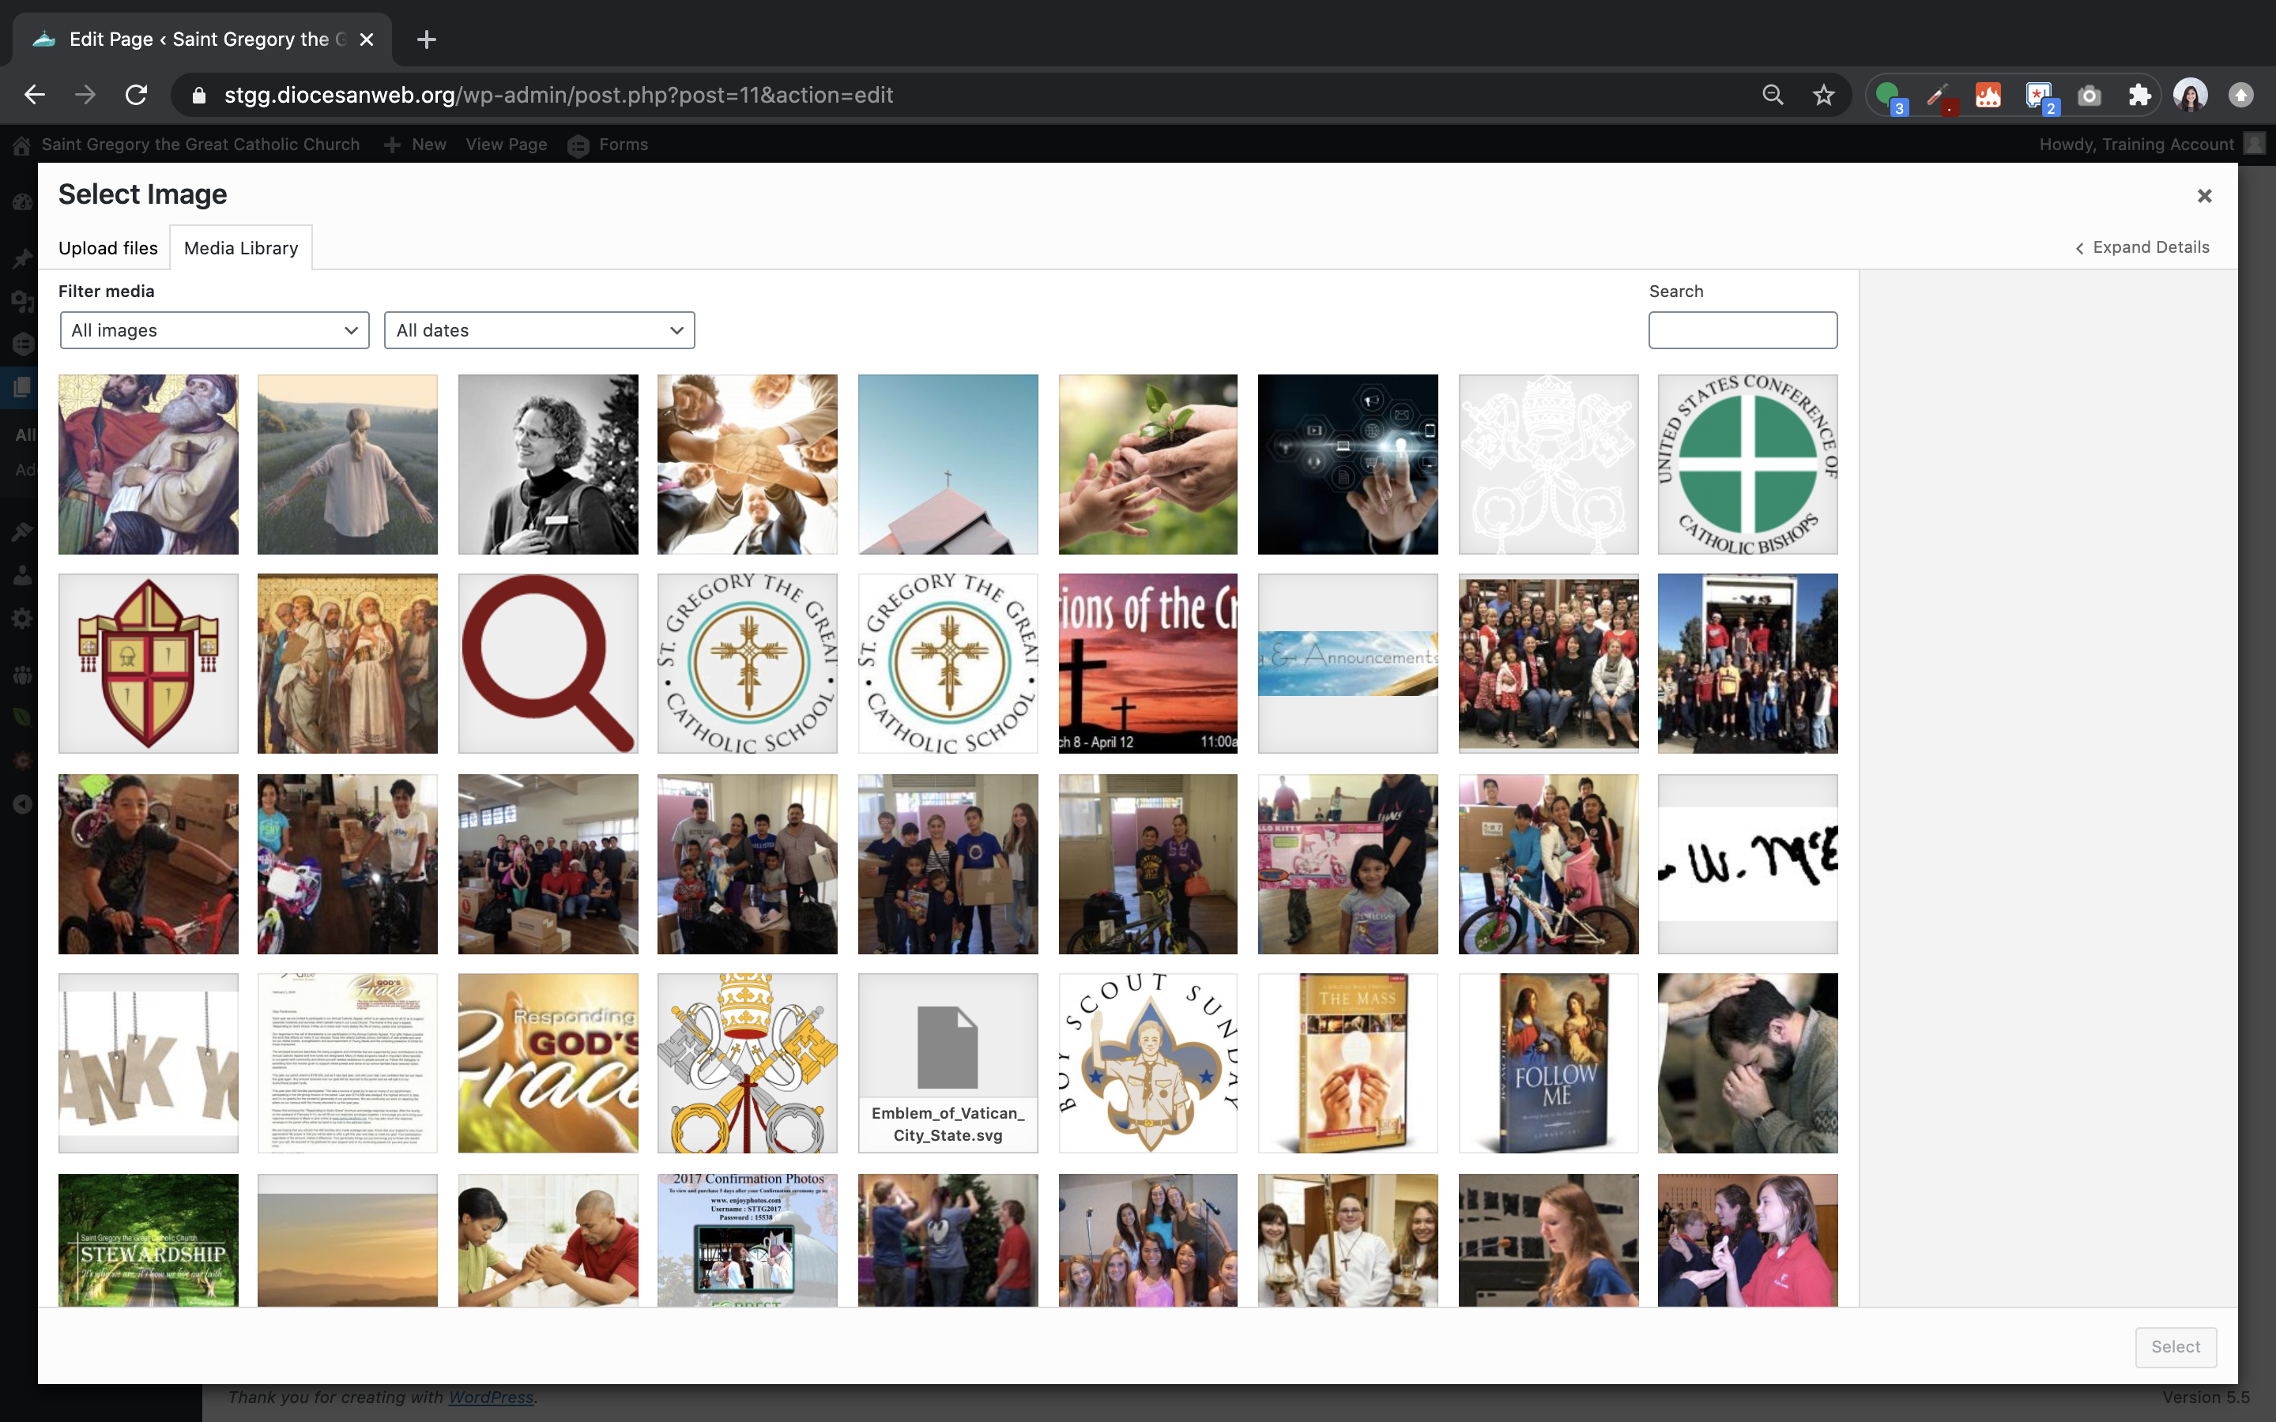The width and height of the screenshot is (2276, 1422).
Task: Select the USCCB green cross logo thumbnail
Action: pyautogui.click(x=1747, y=465)
